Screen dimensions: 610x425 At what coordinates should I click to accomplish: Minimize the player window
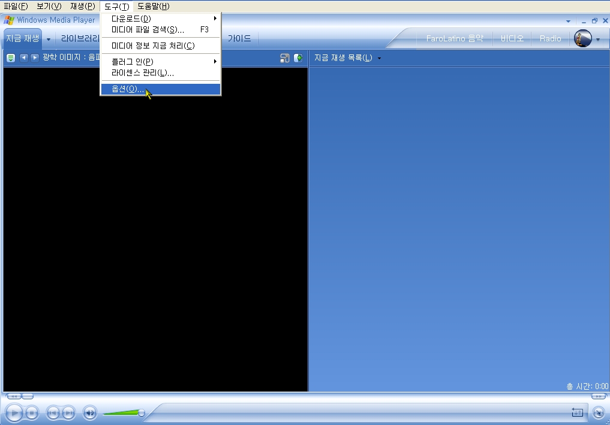click(584, 22)
